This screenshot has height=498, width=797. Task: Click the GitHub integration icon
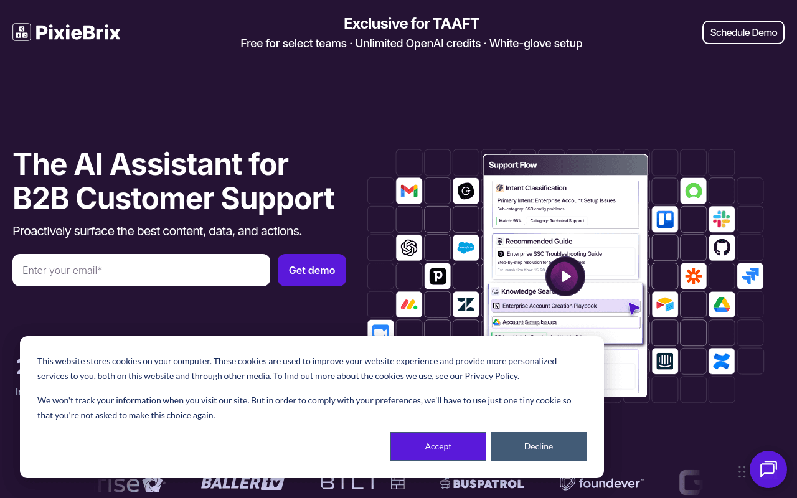[x=722, y=248]
